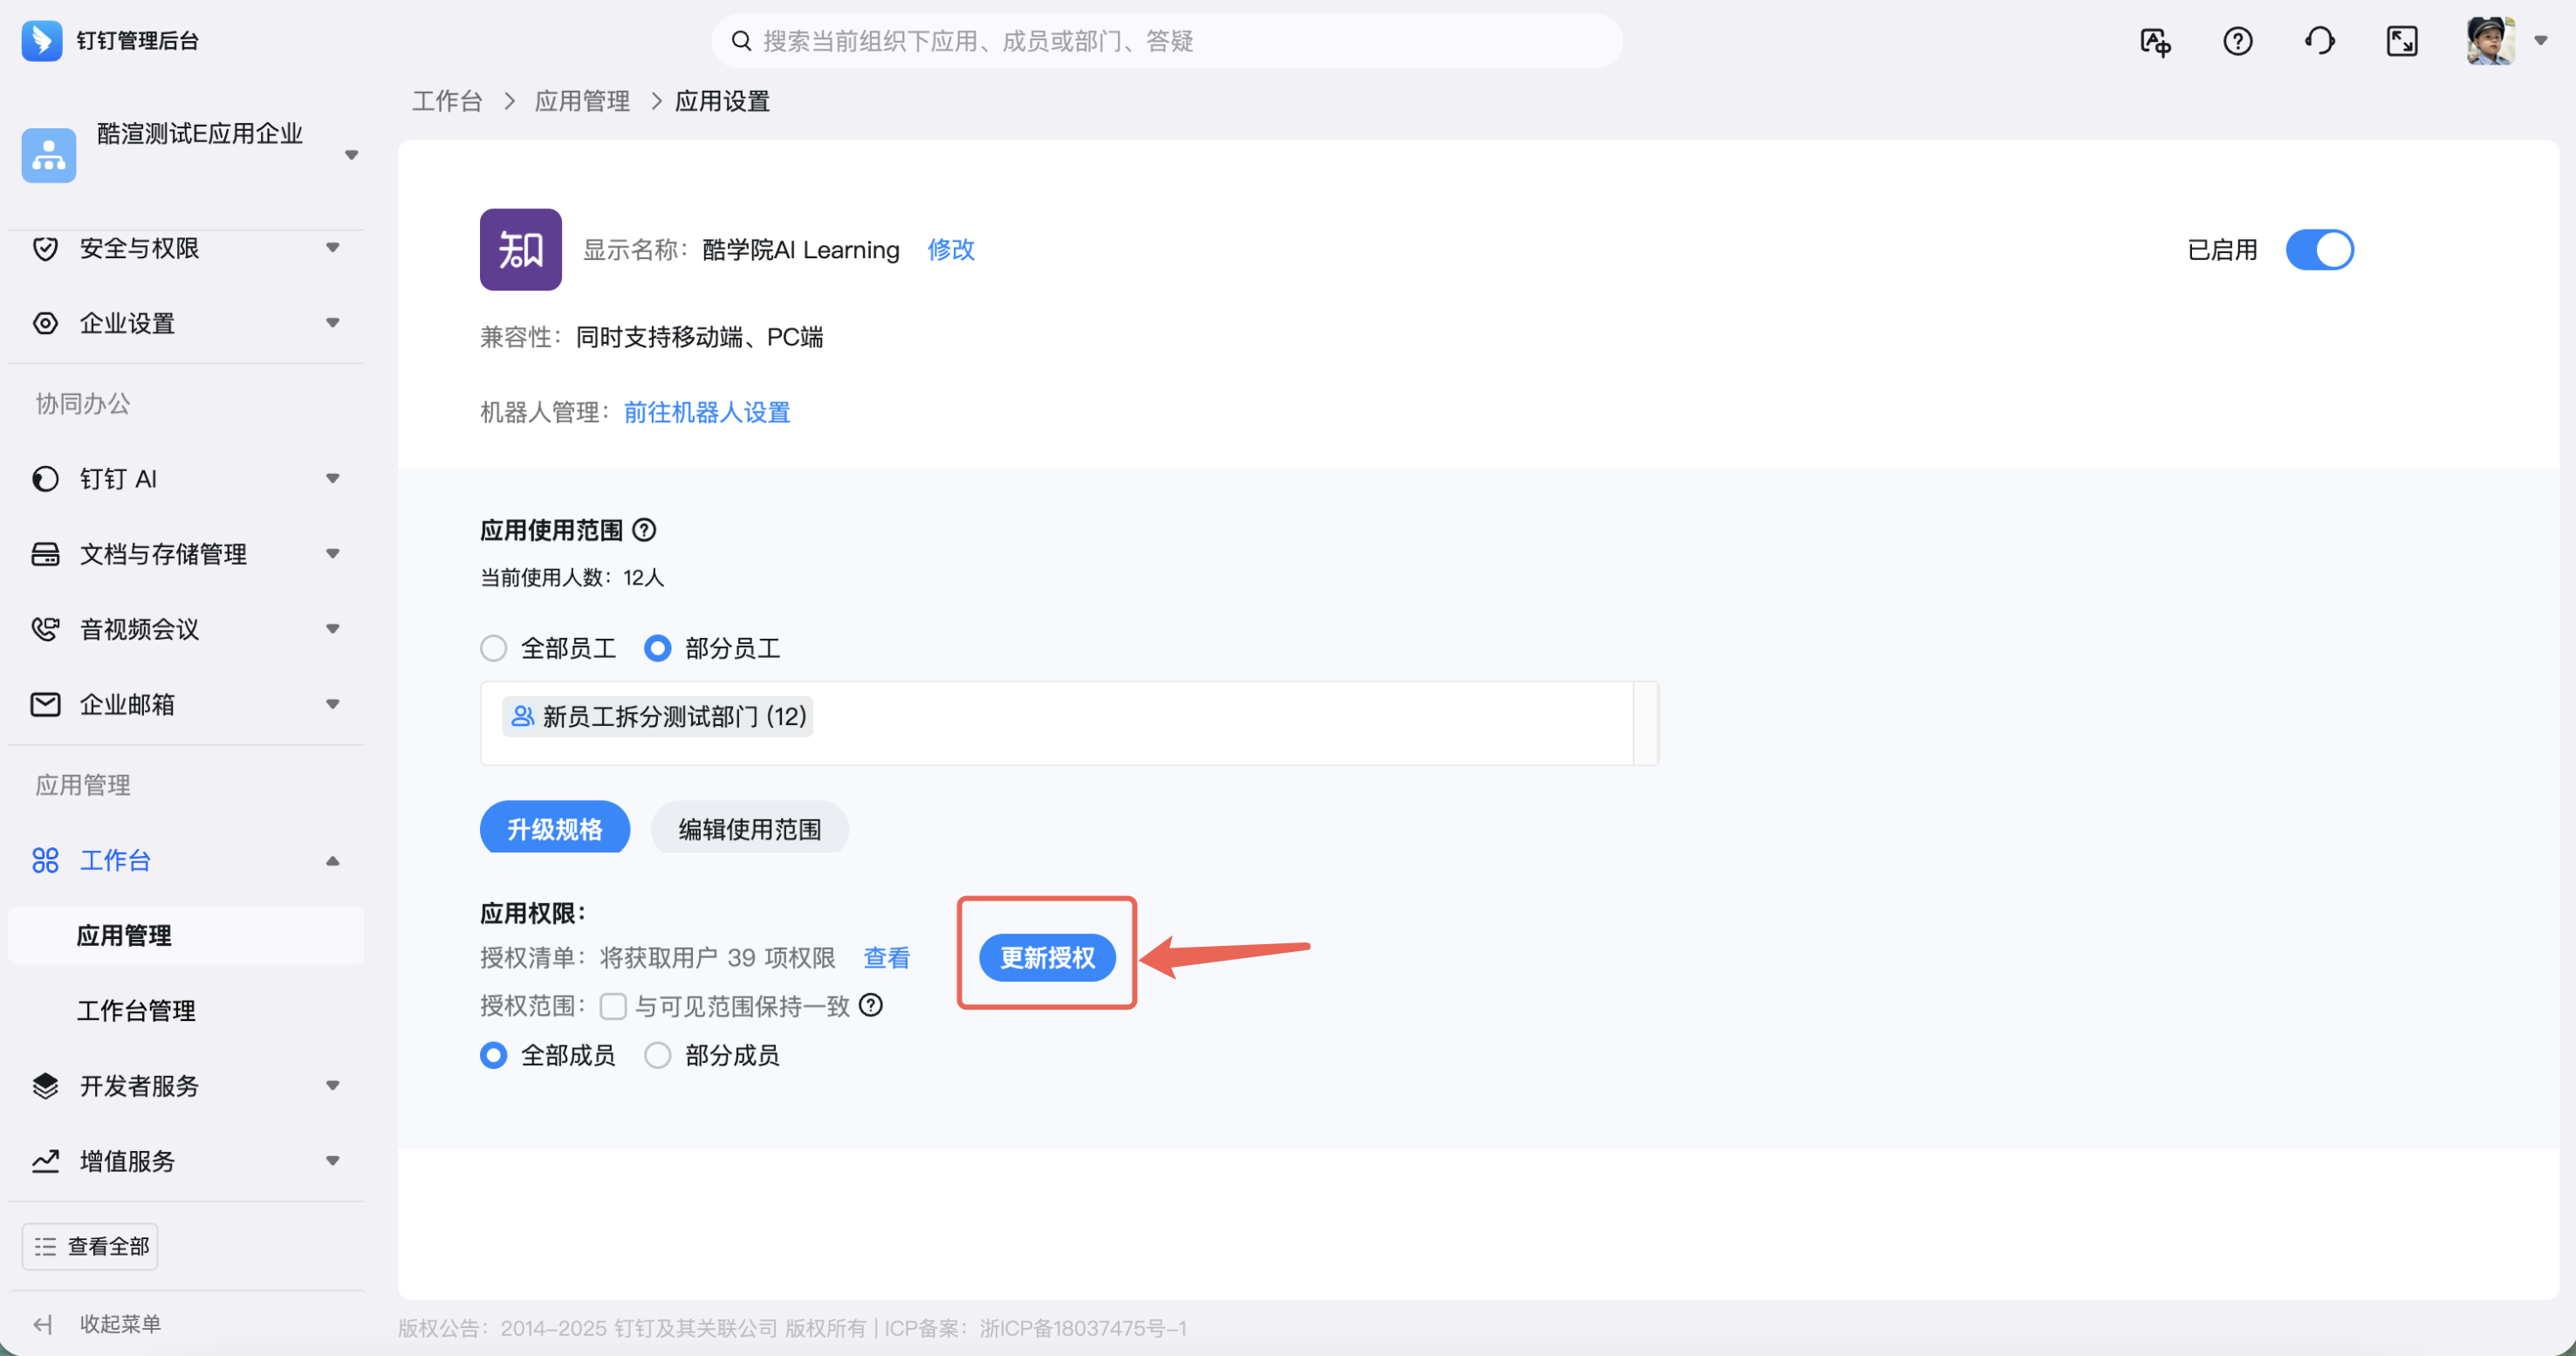Open 工作台管理 in sidebar
The image size is (2576, 1356).
(136, 1011)
